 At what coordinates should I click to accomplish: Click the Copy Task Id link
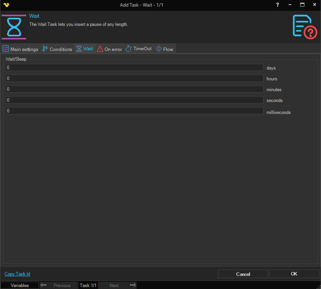coord(17,274)
